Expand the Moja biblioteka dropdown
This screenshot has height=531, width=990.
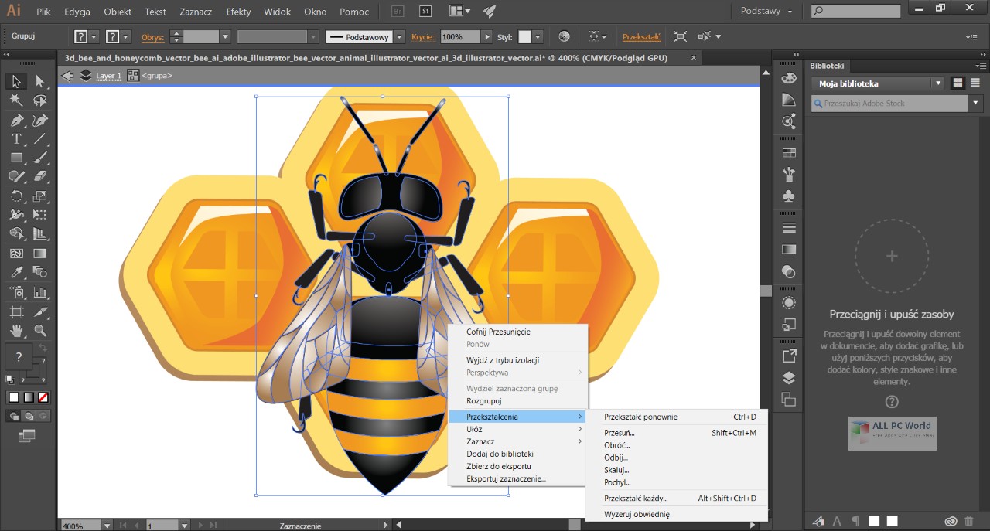click(x=937, y=83)
